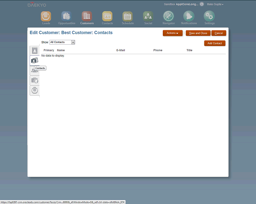
Task: Select the Leads side tab icon
Action: click(x=35, y=90)
